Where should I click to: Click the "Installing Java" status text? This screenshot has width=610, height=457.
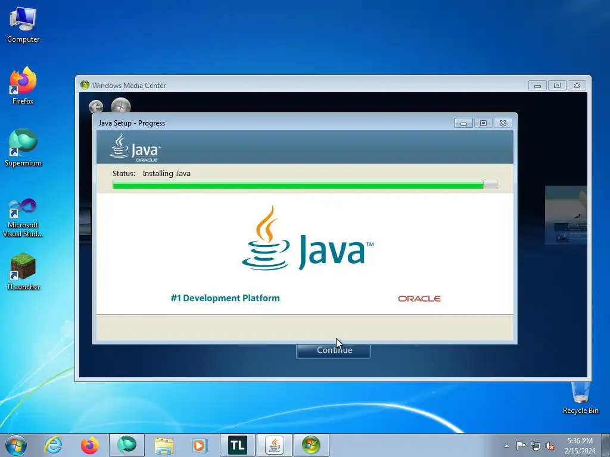click(x=167, y=174)
